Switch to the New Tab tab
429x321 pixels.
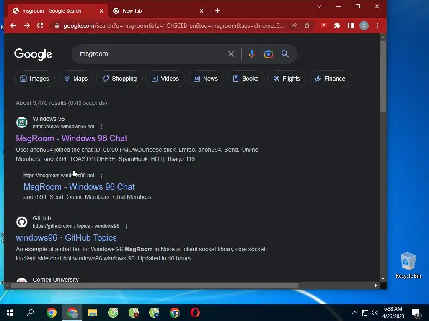(x=158, y=11)
